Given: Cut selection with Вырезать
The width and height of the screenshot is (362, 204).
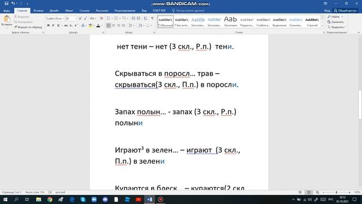Looking at the screenshot, I should click(x=21, y=16).
